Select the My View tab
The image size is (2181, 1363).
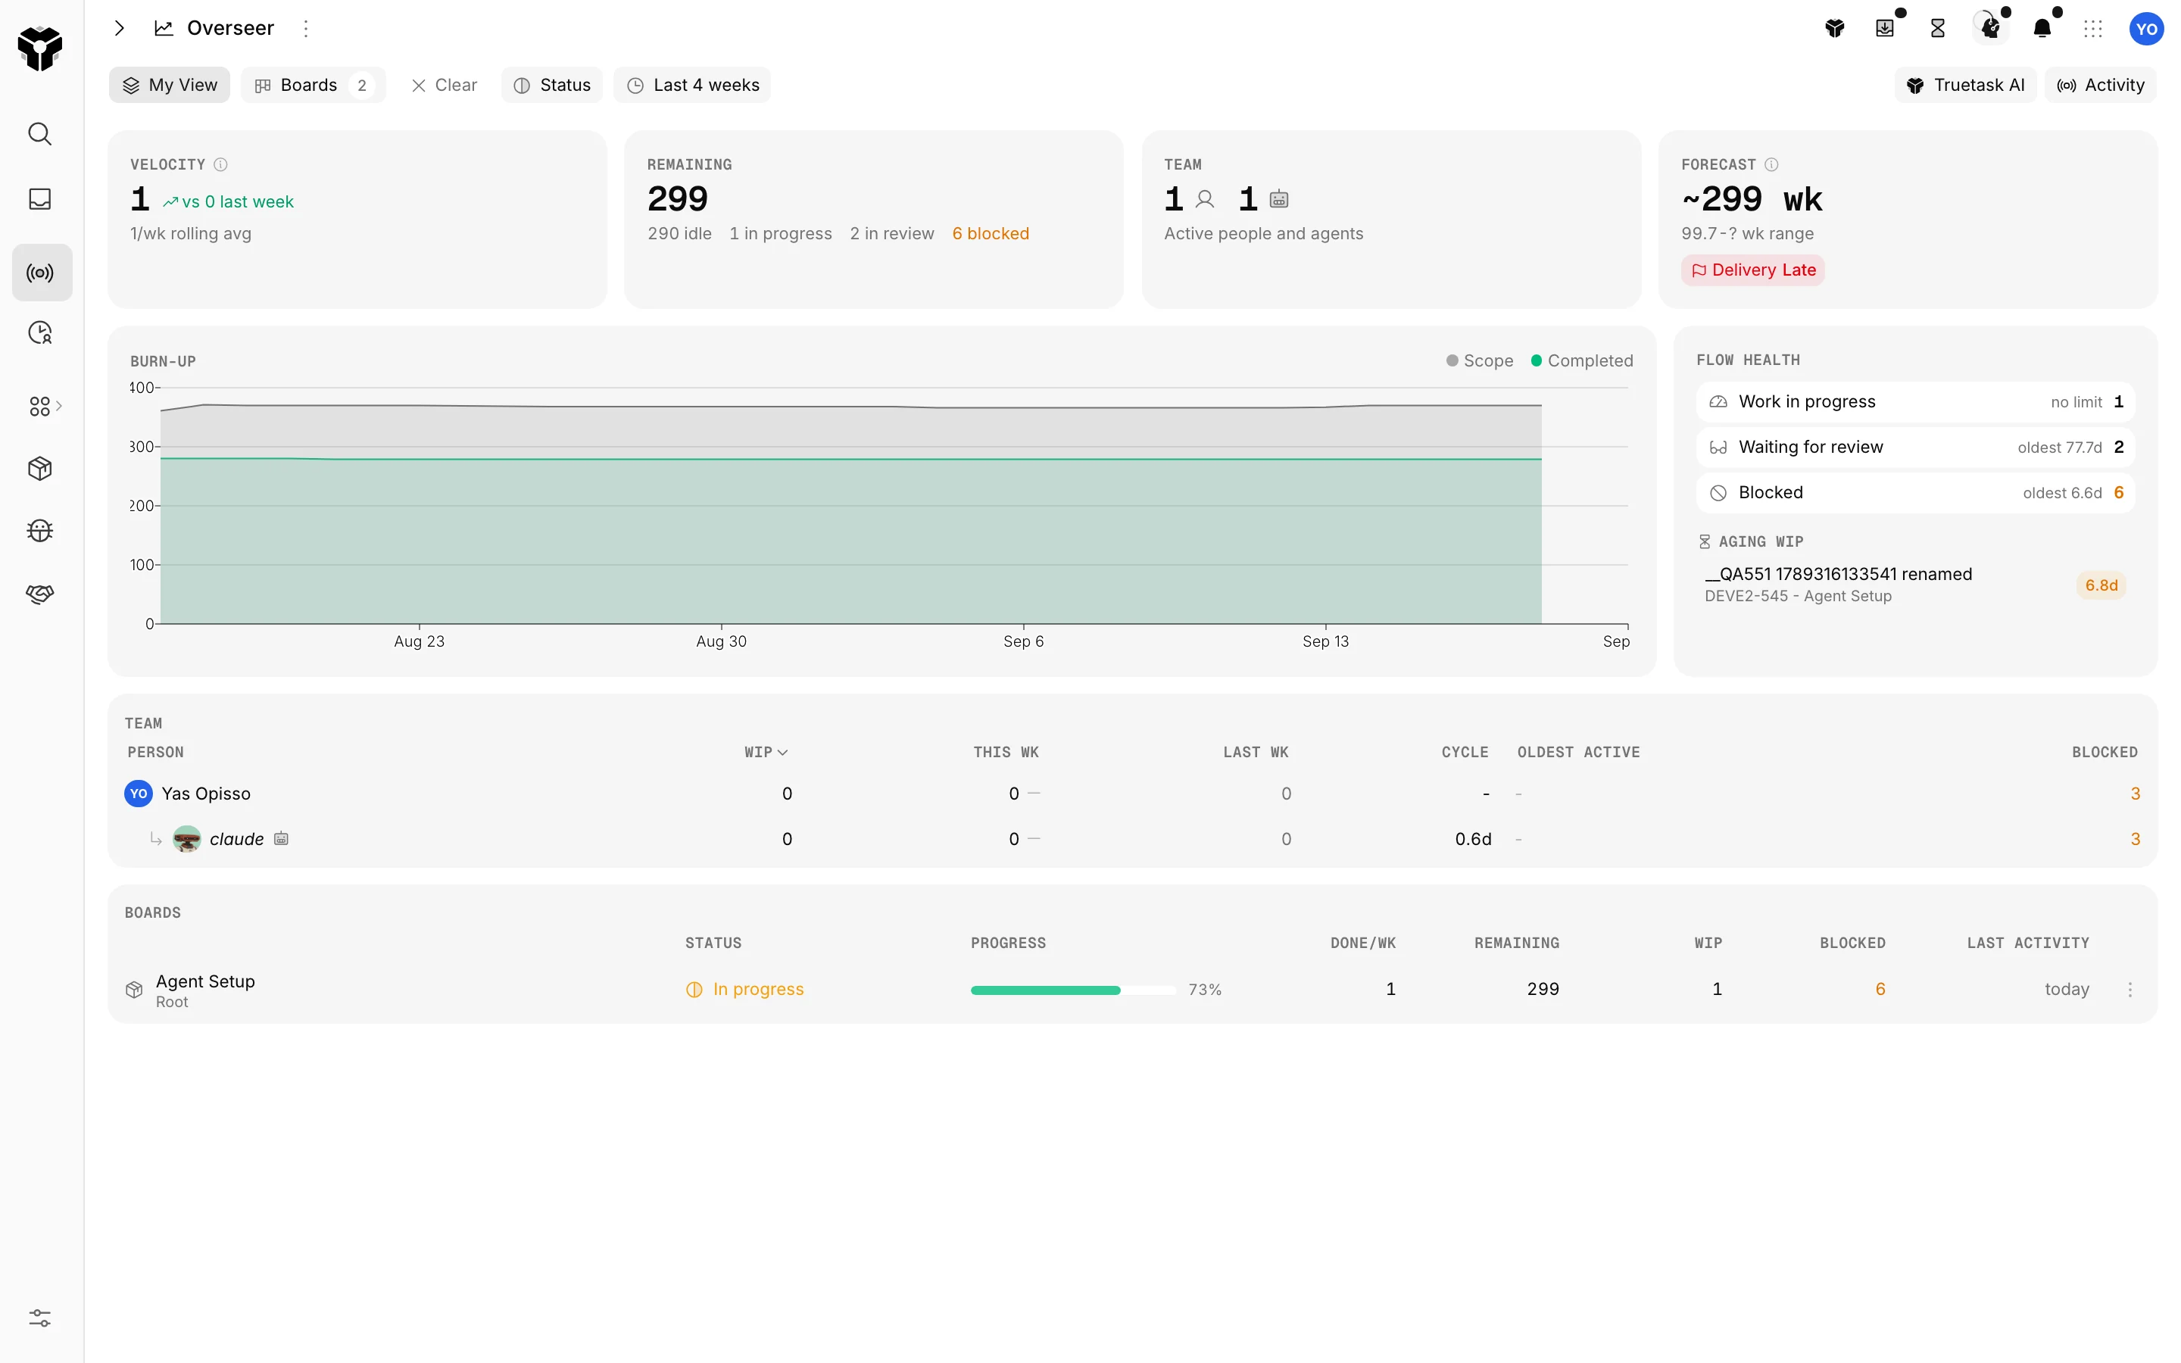point(170,85)
